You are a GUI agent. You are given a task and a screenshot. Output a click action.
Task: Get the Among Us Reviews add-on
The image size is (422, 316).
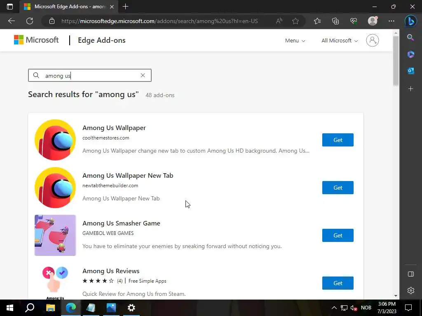pyautogui.click(x=338, y=283)
